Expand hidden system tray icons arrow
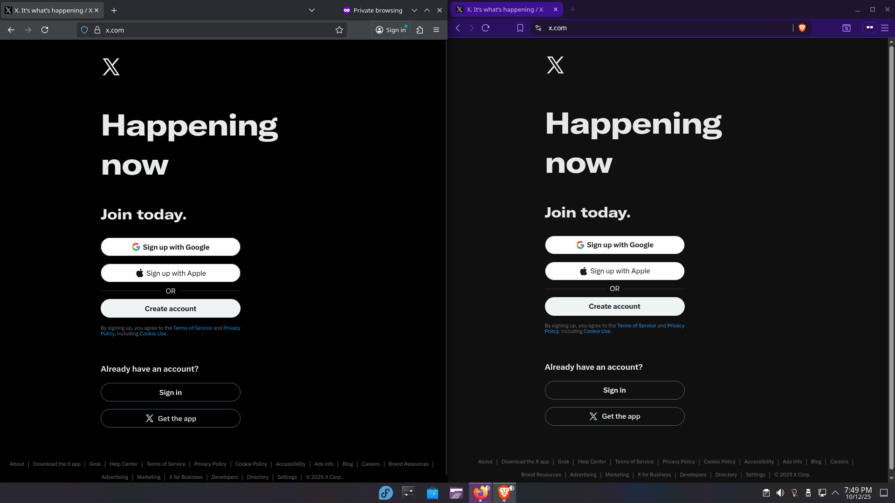 [x=835, y=493]
